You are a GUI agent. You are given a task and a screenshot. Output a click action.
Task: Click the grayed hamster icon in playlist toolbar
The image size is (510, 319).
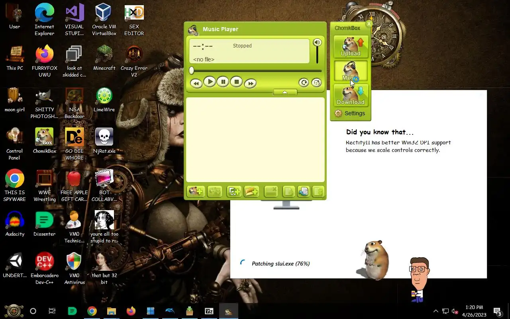[x=214, y=192]
